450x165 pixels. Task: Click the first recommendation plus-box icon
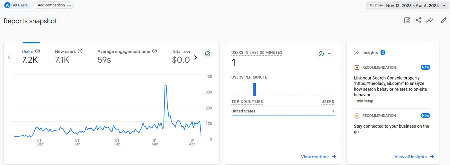tap(357, 68)
